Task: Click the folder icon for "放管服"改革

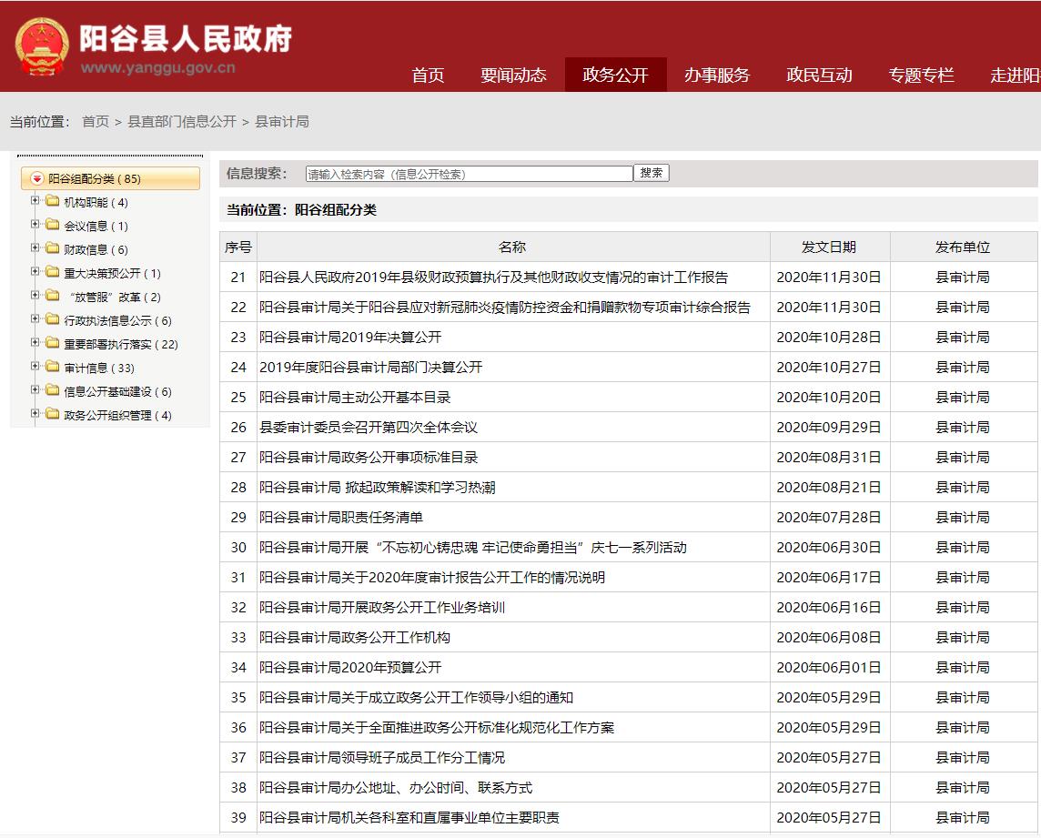Action: click(x=53, y=296)
